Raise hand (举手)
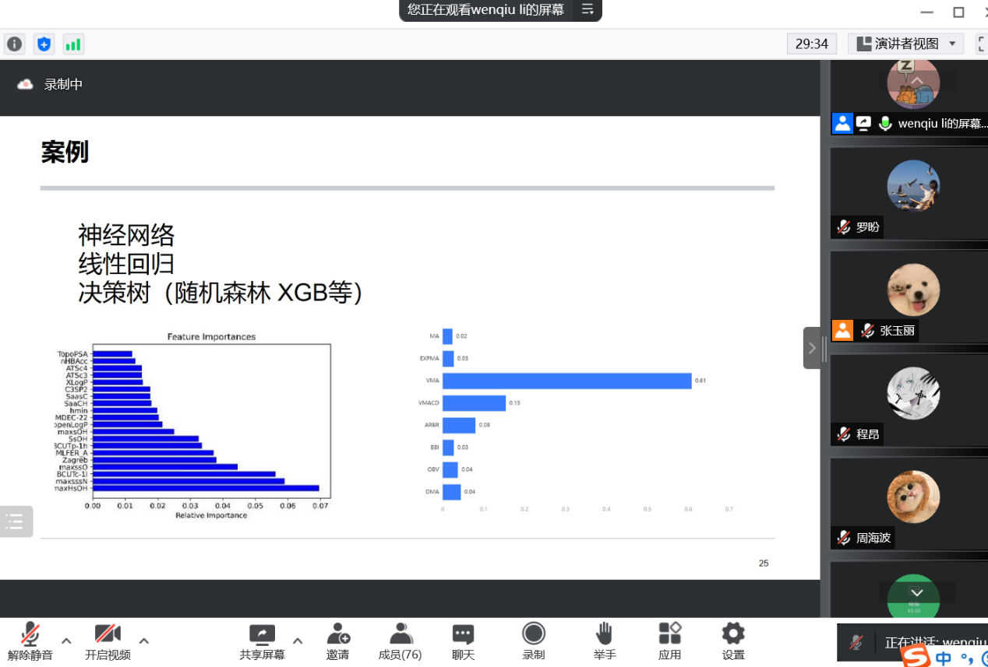 (x=604, y=641)
